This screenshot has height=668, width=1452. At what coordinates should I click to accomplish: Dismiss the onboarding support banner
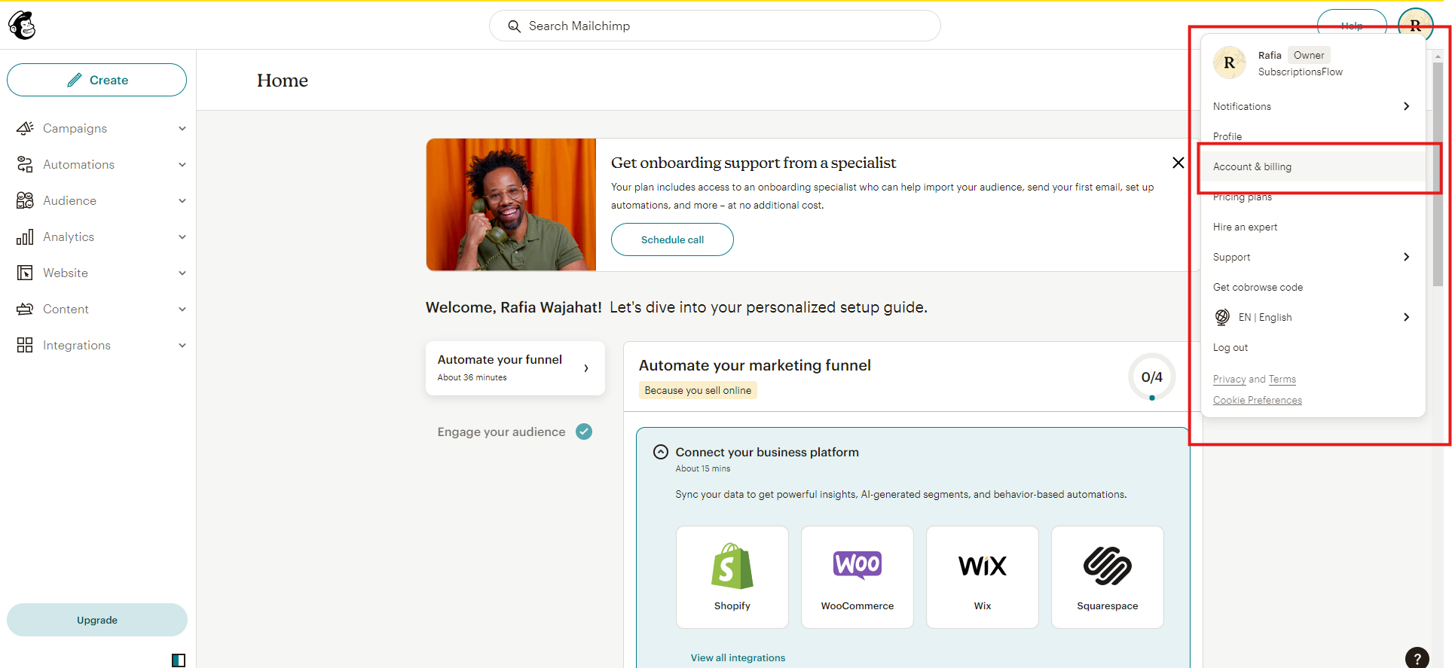pyautogui.click(x=1178, y=163)
